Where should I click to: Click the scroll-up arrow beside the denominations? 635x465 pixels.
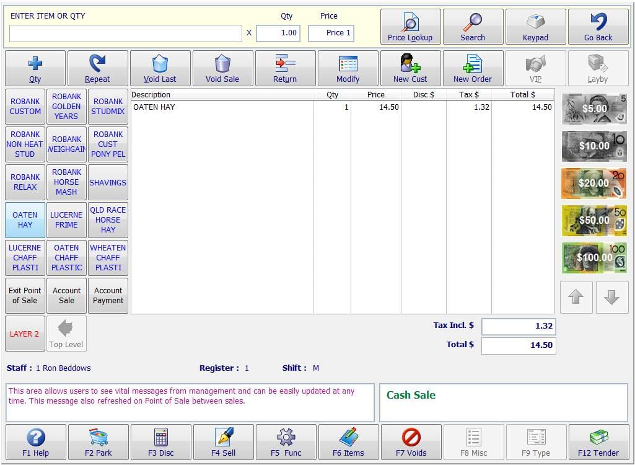point(576,298)
